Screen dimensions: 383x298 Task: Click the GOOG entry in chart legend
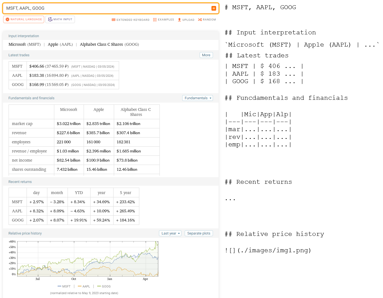(104, 286)
